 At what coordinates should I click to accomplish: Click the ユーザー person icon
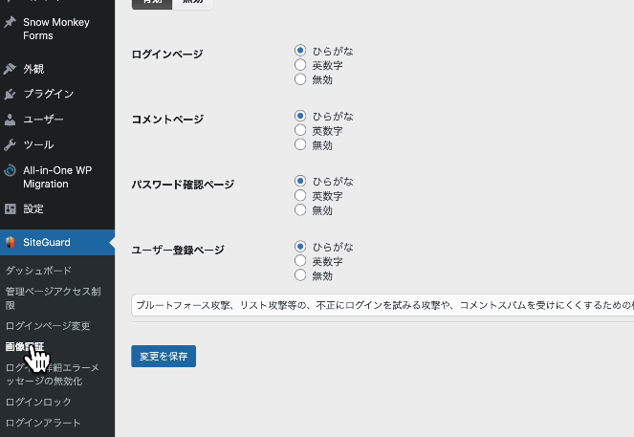click(x=10, y=120)
